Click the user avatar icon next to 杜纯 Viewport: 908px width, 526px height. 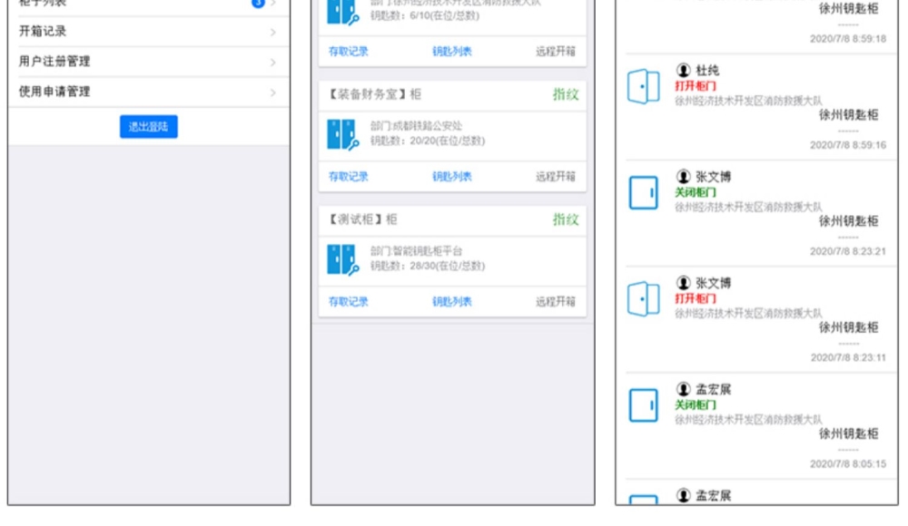pyautogui.click(x=684, y=70)
